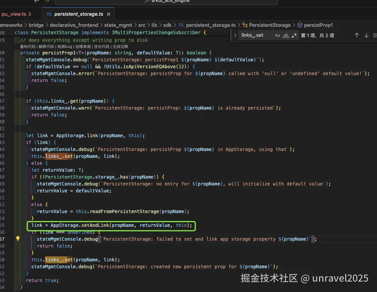Click the second highlighted links_.set match

59,260
